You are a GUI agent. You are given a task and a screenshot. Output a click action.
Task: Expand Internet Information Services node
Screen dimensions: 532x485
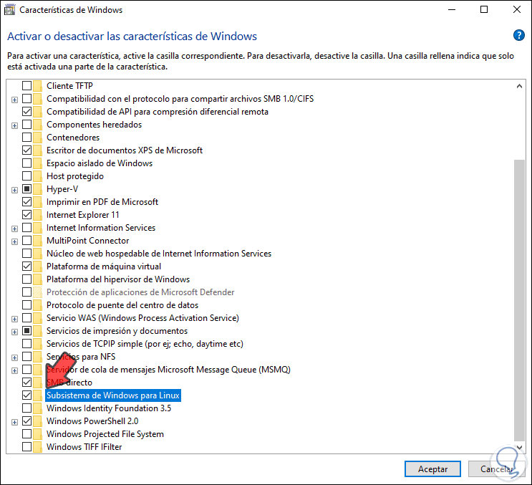pos(14,229)
